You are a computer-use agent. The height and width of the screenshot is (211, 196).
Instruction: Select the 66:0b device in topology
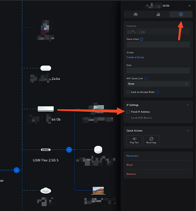(46, 109)
